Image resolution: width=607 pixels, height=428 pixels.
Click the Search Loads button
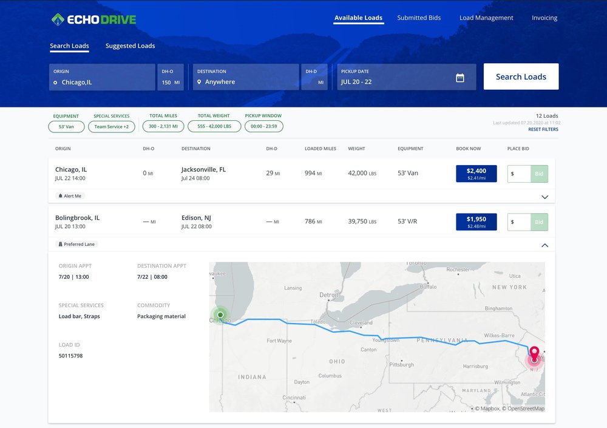click(521, 76)
